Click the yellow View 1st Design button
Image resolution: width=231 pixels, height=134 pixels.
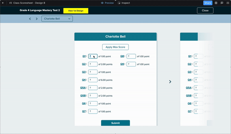tap(76, 11)
